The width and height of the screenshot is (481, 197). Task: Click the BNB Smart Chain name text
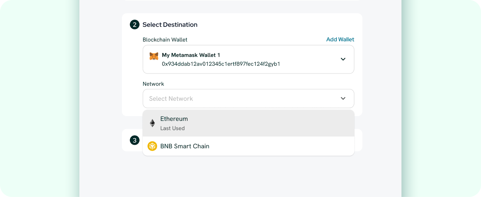coord(185,146)
